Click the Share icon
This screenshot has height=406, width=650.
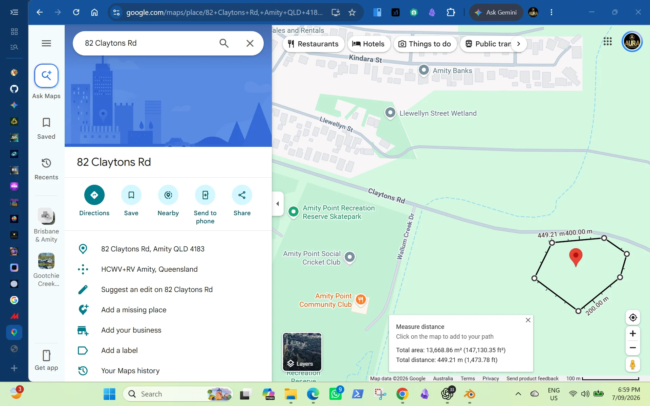tap(242, 195)
